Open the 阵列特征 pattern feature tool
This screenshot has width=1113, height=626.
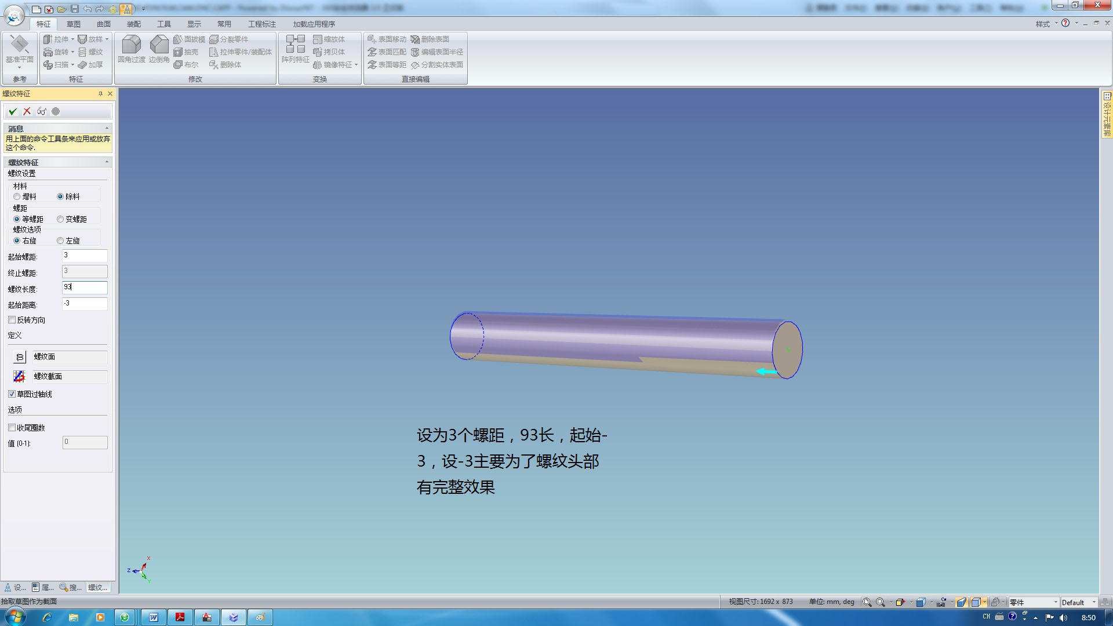point(295,49)
